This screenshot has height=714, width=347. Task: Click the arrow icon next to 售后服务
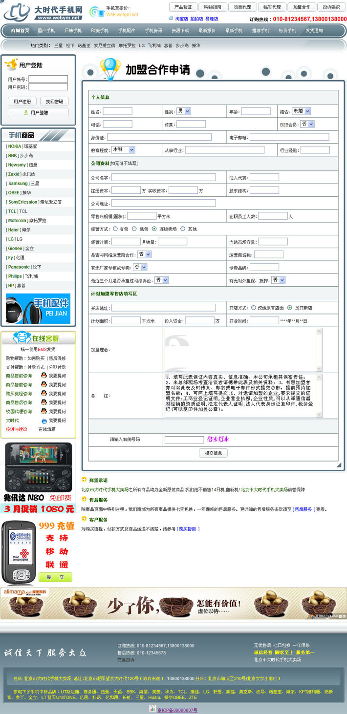[84, 500]
